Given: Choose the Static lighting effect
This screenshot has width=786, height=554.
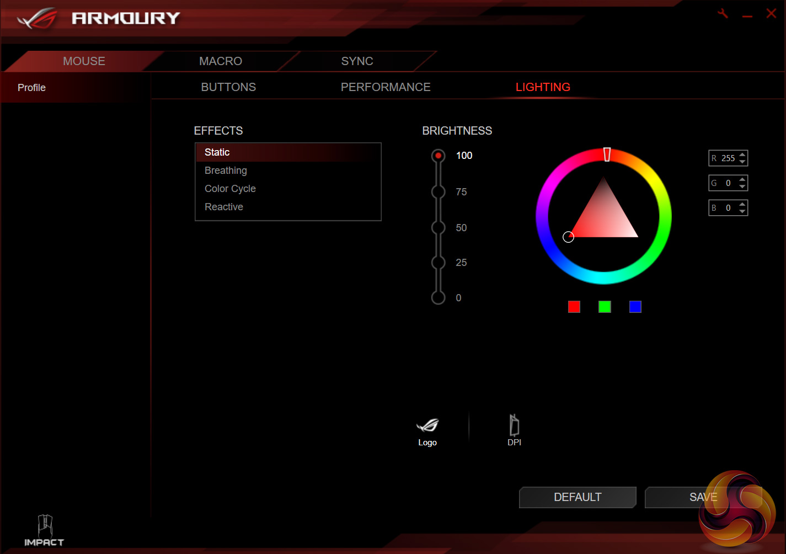Looking at the screenshot, I should point(288,152).
